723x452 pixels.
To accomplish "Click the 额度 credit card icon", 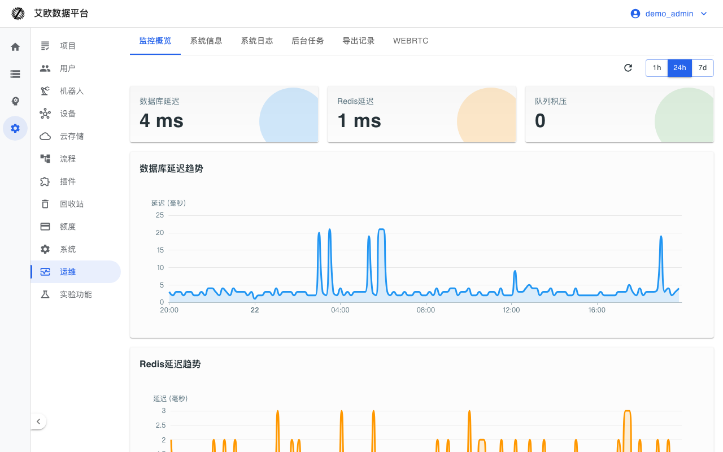I will 45,227.
